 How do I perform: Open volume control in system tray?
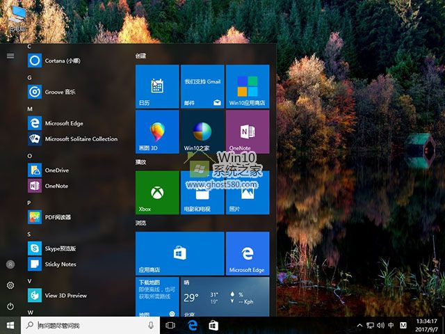pos(380,326)
